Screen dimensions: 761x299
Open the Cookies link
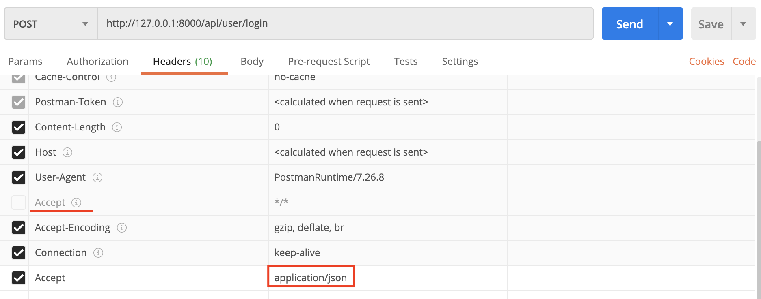(707, 62)
